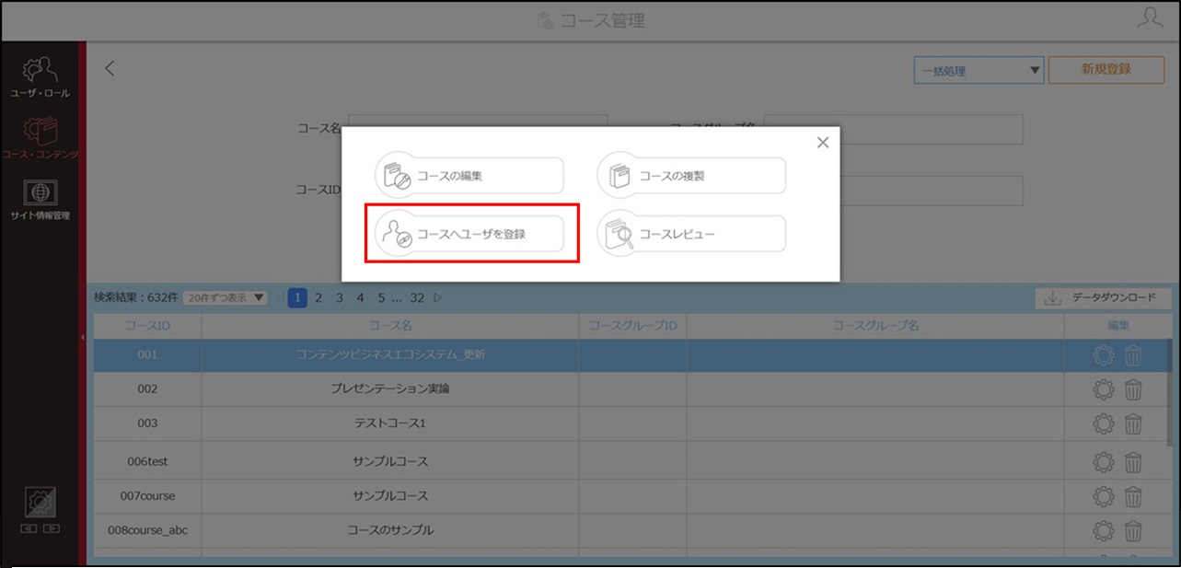Viewport: 1181px width, 568px height.
Task: Choose コースの編集 in the popup
Action: pos(469,176)
